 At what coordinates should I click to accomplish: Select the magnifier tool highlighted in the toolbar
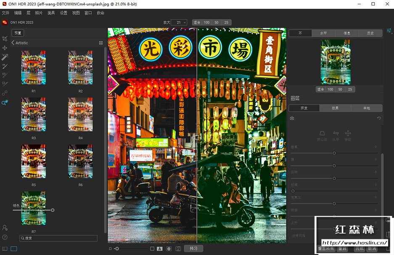(5, 103)
